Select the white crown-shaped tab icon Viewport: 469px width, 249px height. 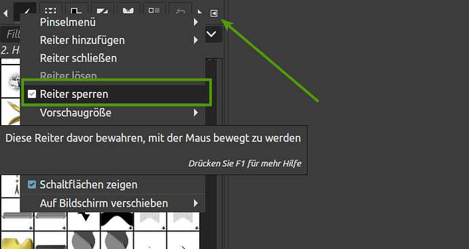[x=128, y=11]
